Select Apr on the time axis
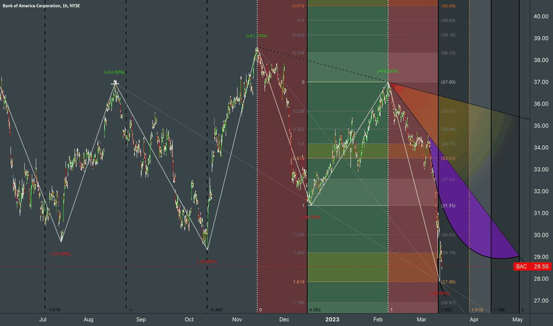Image resolution: width=553 pixels, height=326 pixels. click(474, 319)
